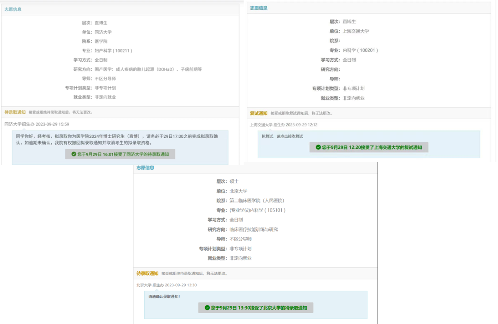Image resolution: width=498 pixels, height=324 pixels.
Task: Click the '您于9月29日 12:20接受了上海交通大学的复试通知' button
Action: (x=368, y=147)
